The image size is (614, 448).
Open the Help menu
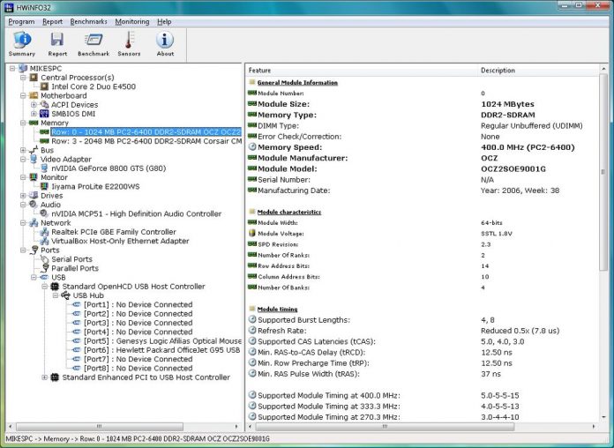coord(164,21)
